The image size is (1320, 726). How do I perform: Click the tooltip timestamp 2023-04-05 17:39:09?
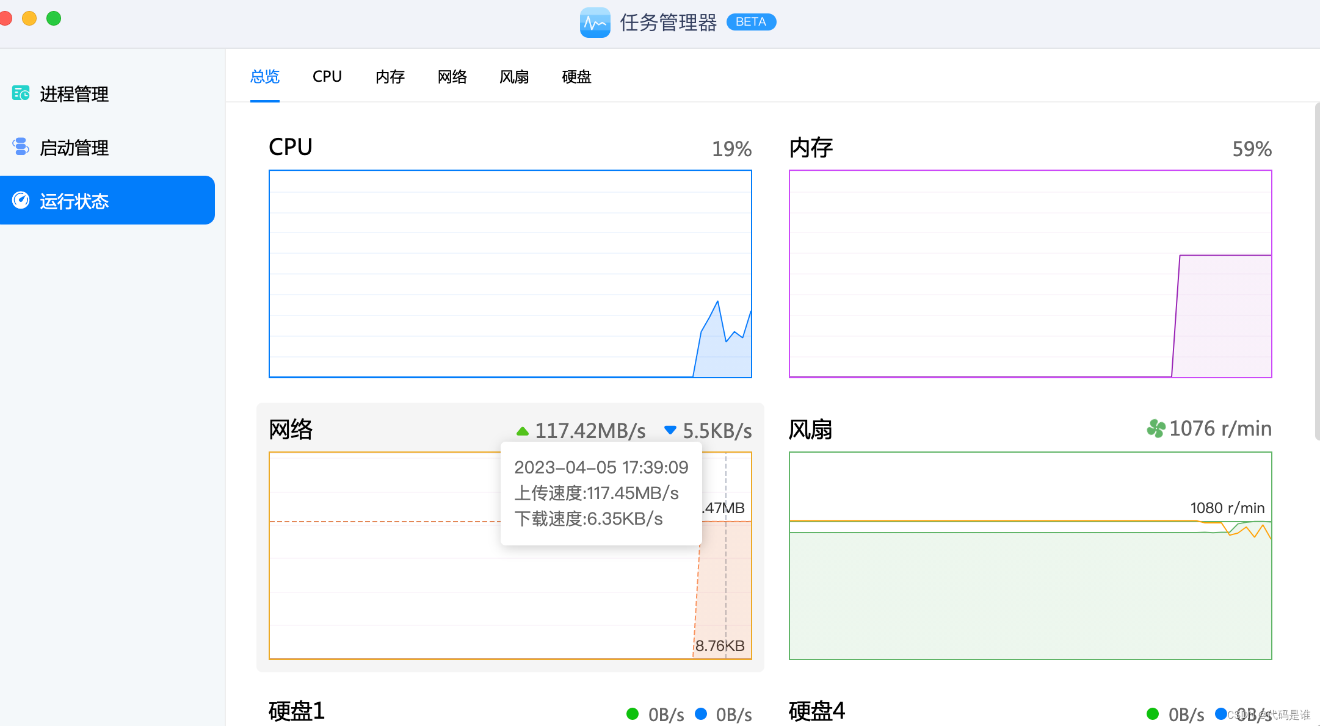coord(601,467)
